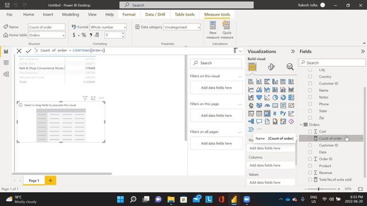Apply percentage format button
The image size is (367, 206).
[84, 35]
